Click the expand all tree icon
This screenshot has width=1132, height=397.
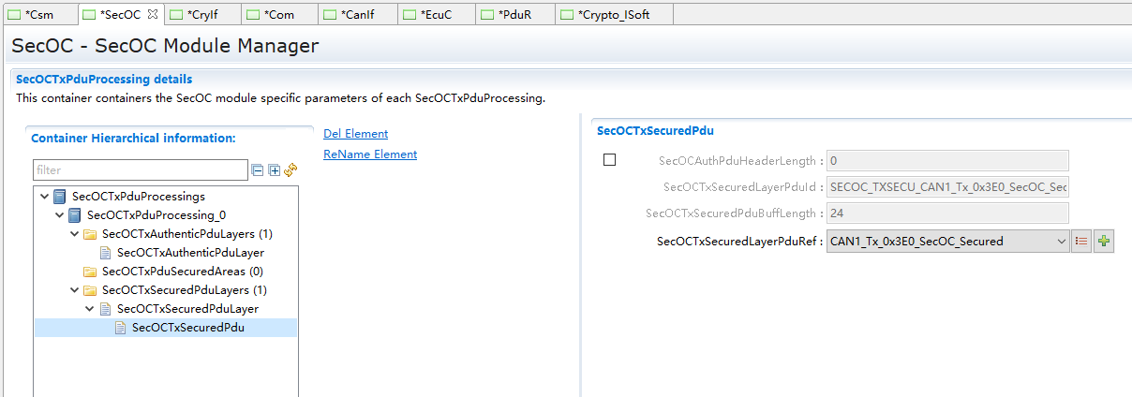click(275, 170)
